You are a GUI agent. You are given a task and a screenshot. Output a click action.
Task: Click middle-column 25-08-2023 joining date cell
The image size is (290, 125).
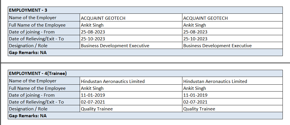click(93, 32)
